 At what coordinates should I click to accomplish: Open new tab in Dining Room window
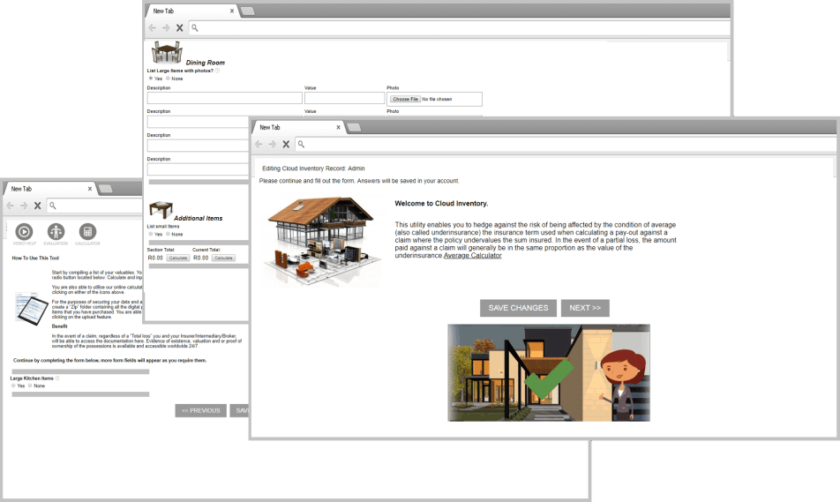(247, 11)
